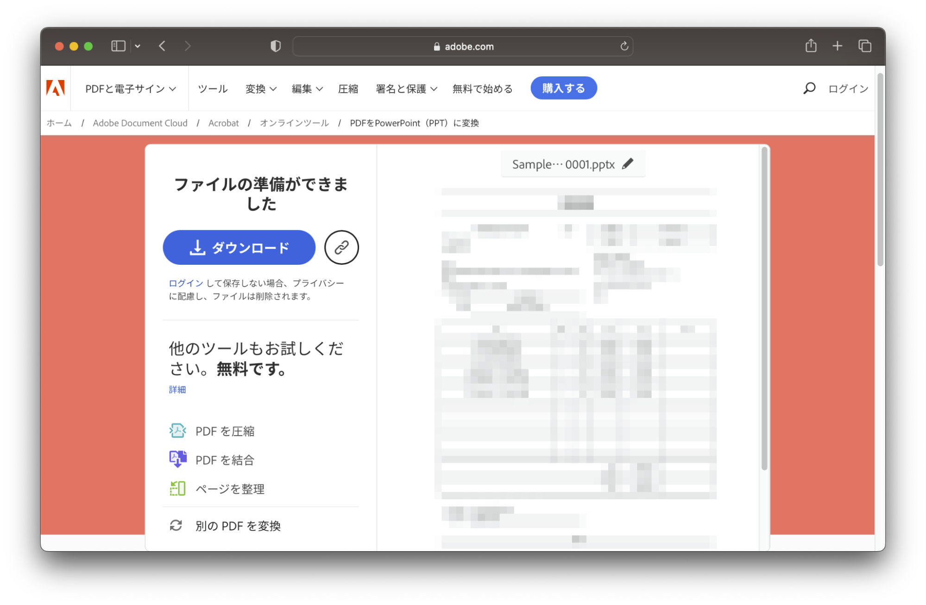Open Acrobat breadcrumb link
The height and width of the screenshot is (605, 926).
pos(223,123)
